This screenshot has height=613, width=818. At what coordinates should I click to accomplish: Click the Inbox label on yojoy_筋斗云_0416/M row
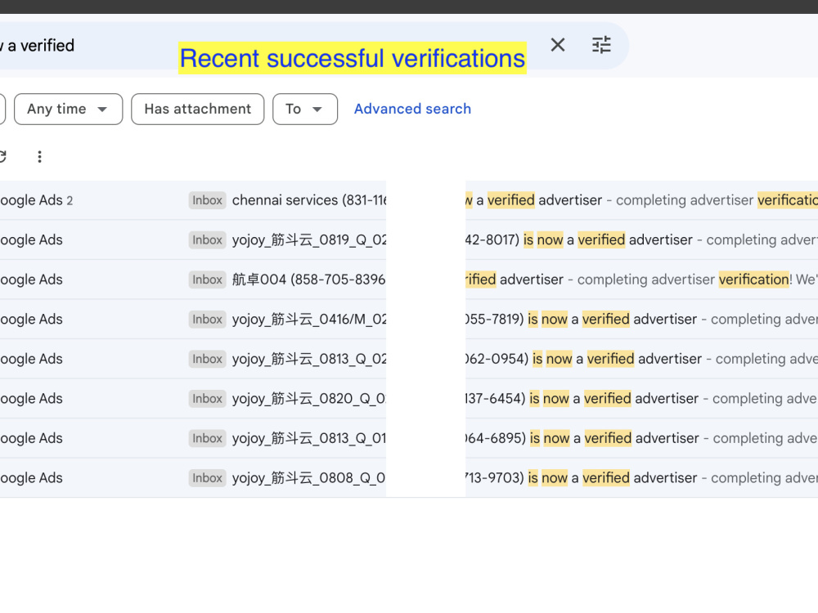[207, 319]
